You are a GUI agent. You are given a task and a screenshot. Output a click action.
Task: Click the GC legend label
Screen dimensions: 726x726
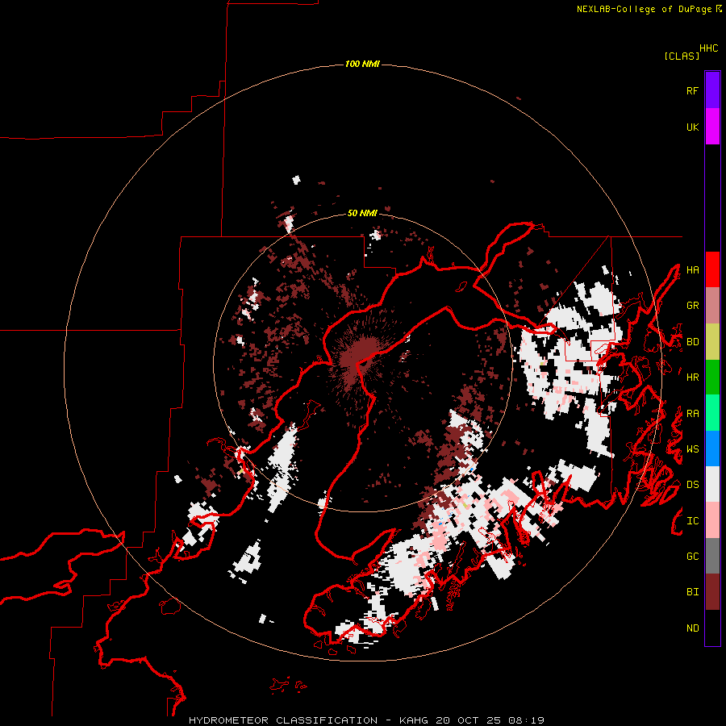[692, 557]
